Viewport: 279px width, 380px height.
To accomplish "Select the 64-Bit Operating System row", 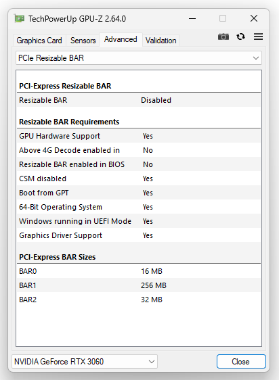I will (139, 207).
